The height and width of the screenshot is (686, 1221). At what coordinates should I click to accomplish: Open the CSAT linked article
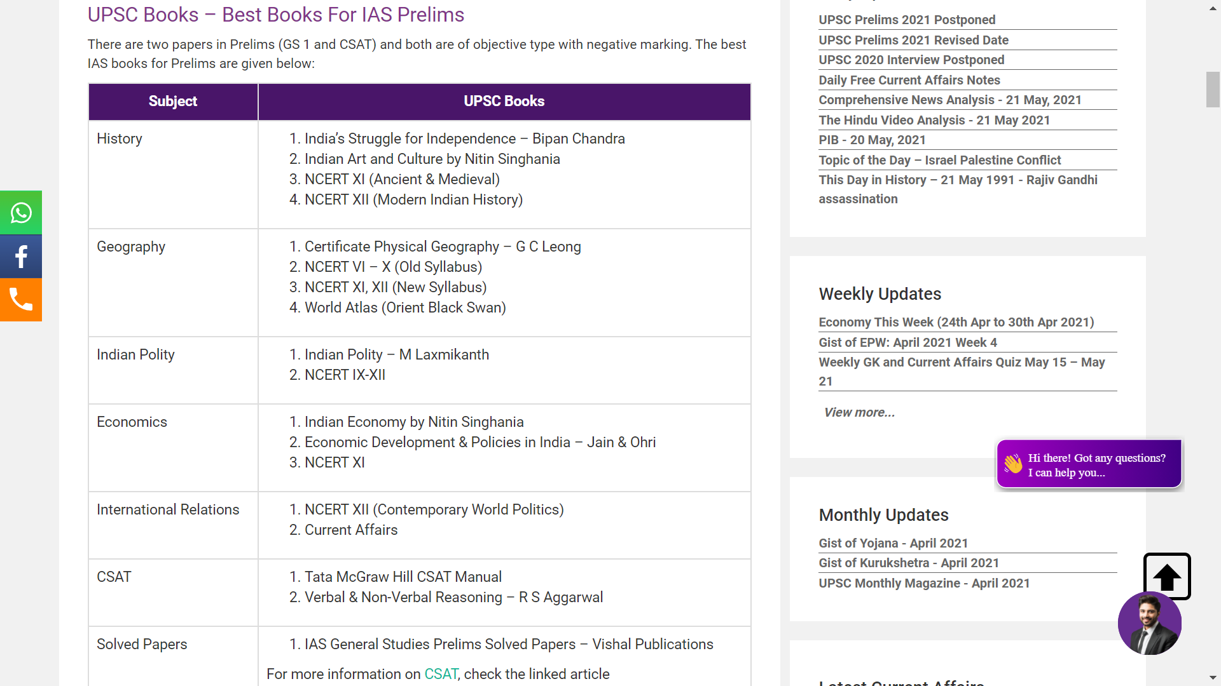click(x=441, y=674)
